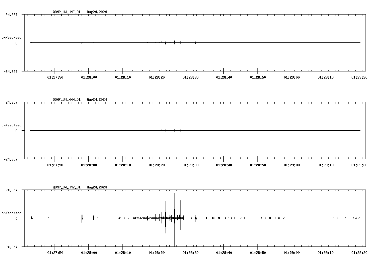Click the 01:28:40 tick label on HNN plot

coord(224,165)
